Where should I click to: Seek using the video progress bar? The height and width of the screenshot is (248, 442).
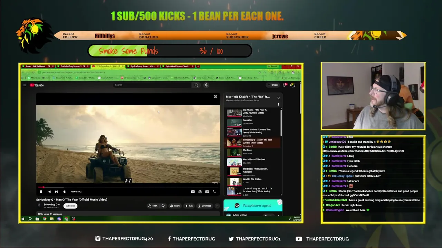pos(128,187)
